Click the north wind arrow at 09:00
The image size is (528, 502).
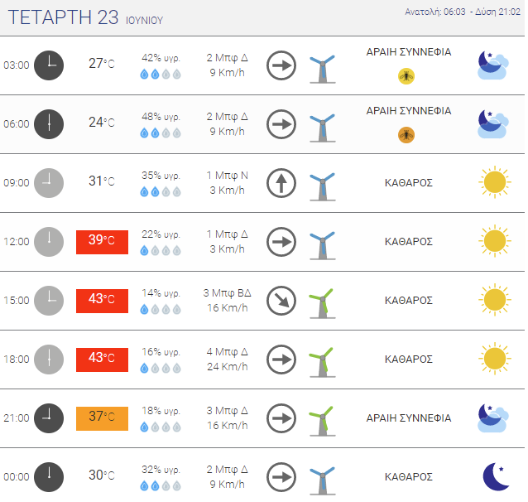click(x=281, y=183)
